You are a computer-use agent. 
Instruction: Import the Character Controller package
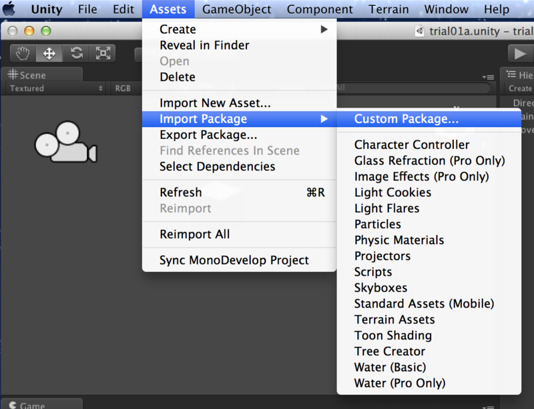412,145
